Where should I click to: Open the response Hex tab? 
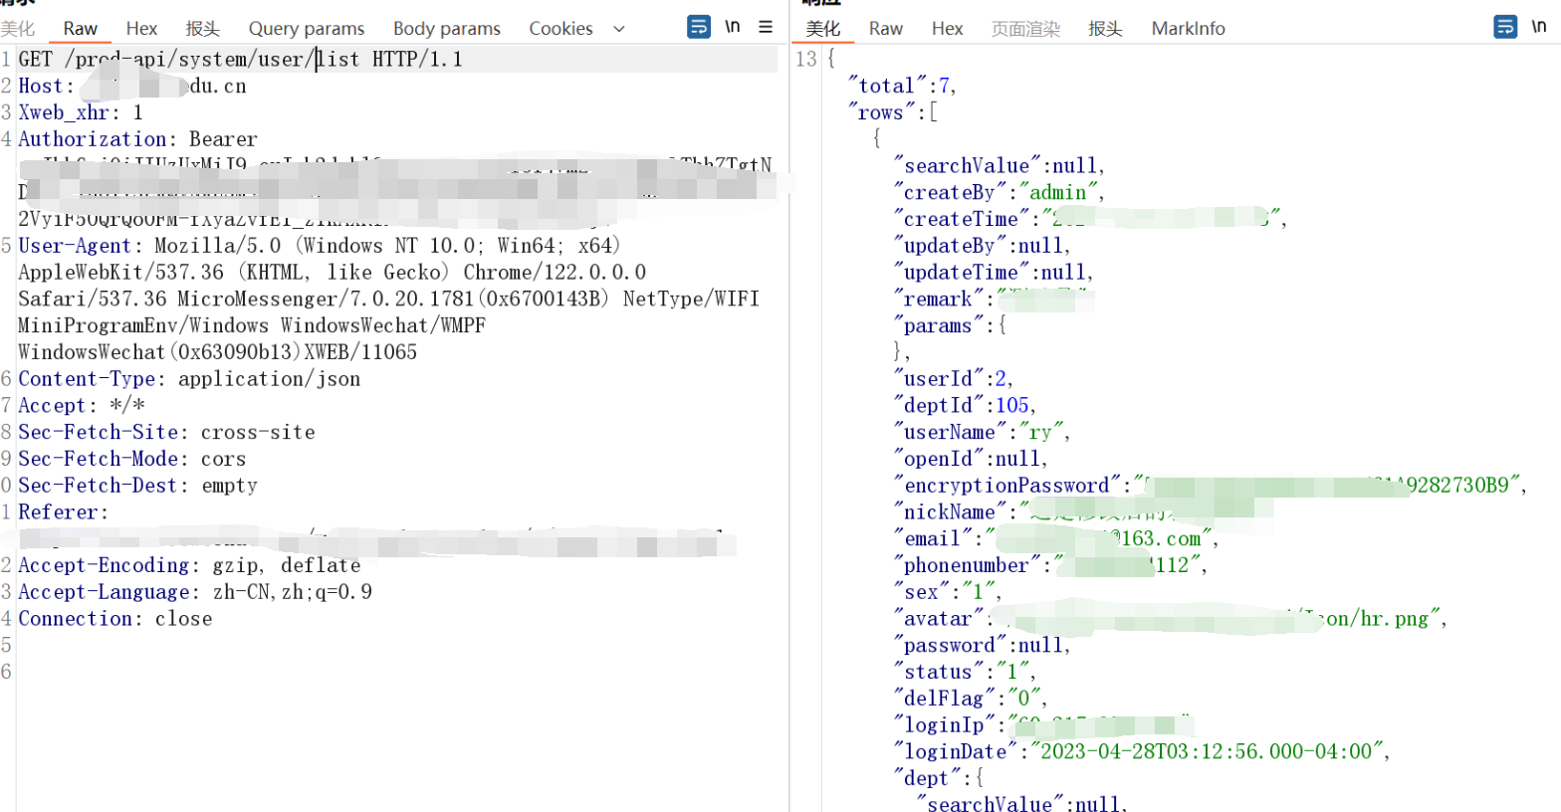tap(947, 29)
